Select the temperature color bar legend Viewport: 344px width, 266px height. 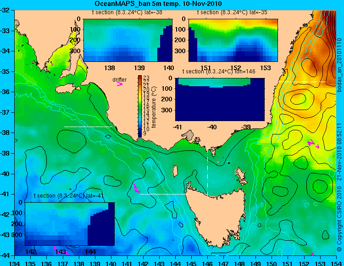[x=140, y=106]
